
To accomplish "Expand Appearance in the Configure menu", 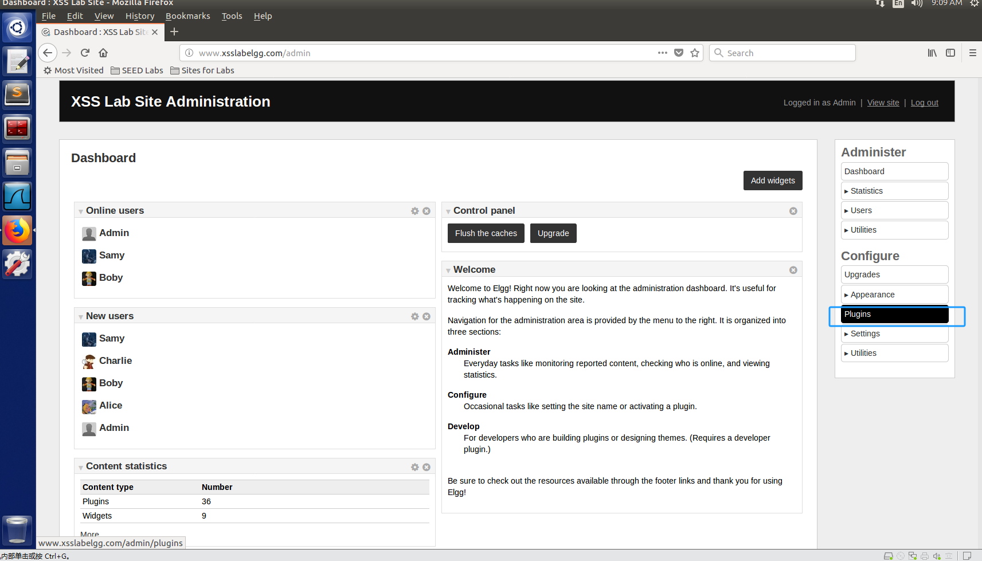I will click(x=894, y=295).
